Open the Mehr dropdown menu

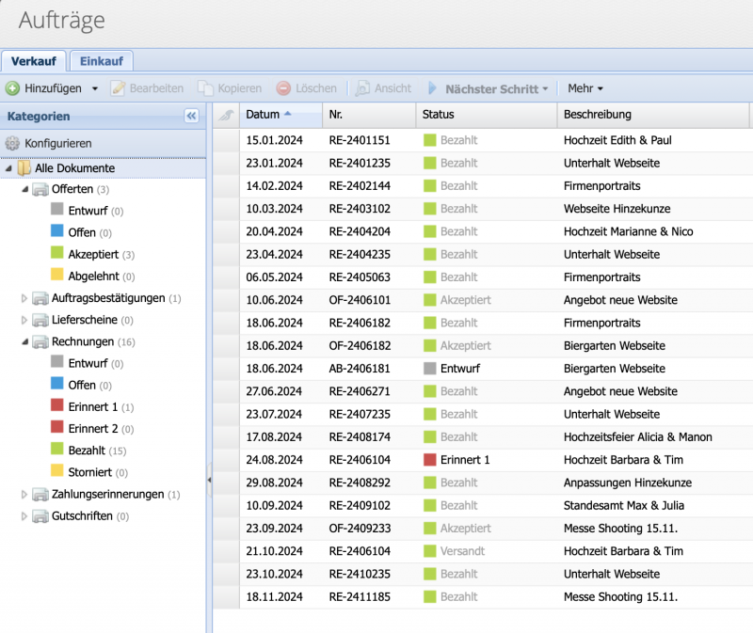[585, 88]
